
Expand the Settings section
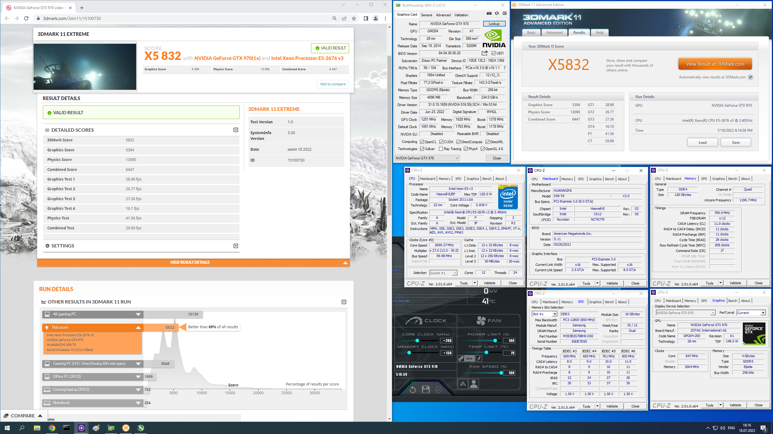[236, 246]
